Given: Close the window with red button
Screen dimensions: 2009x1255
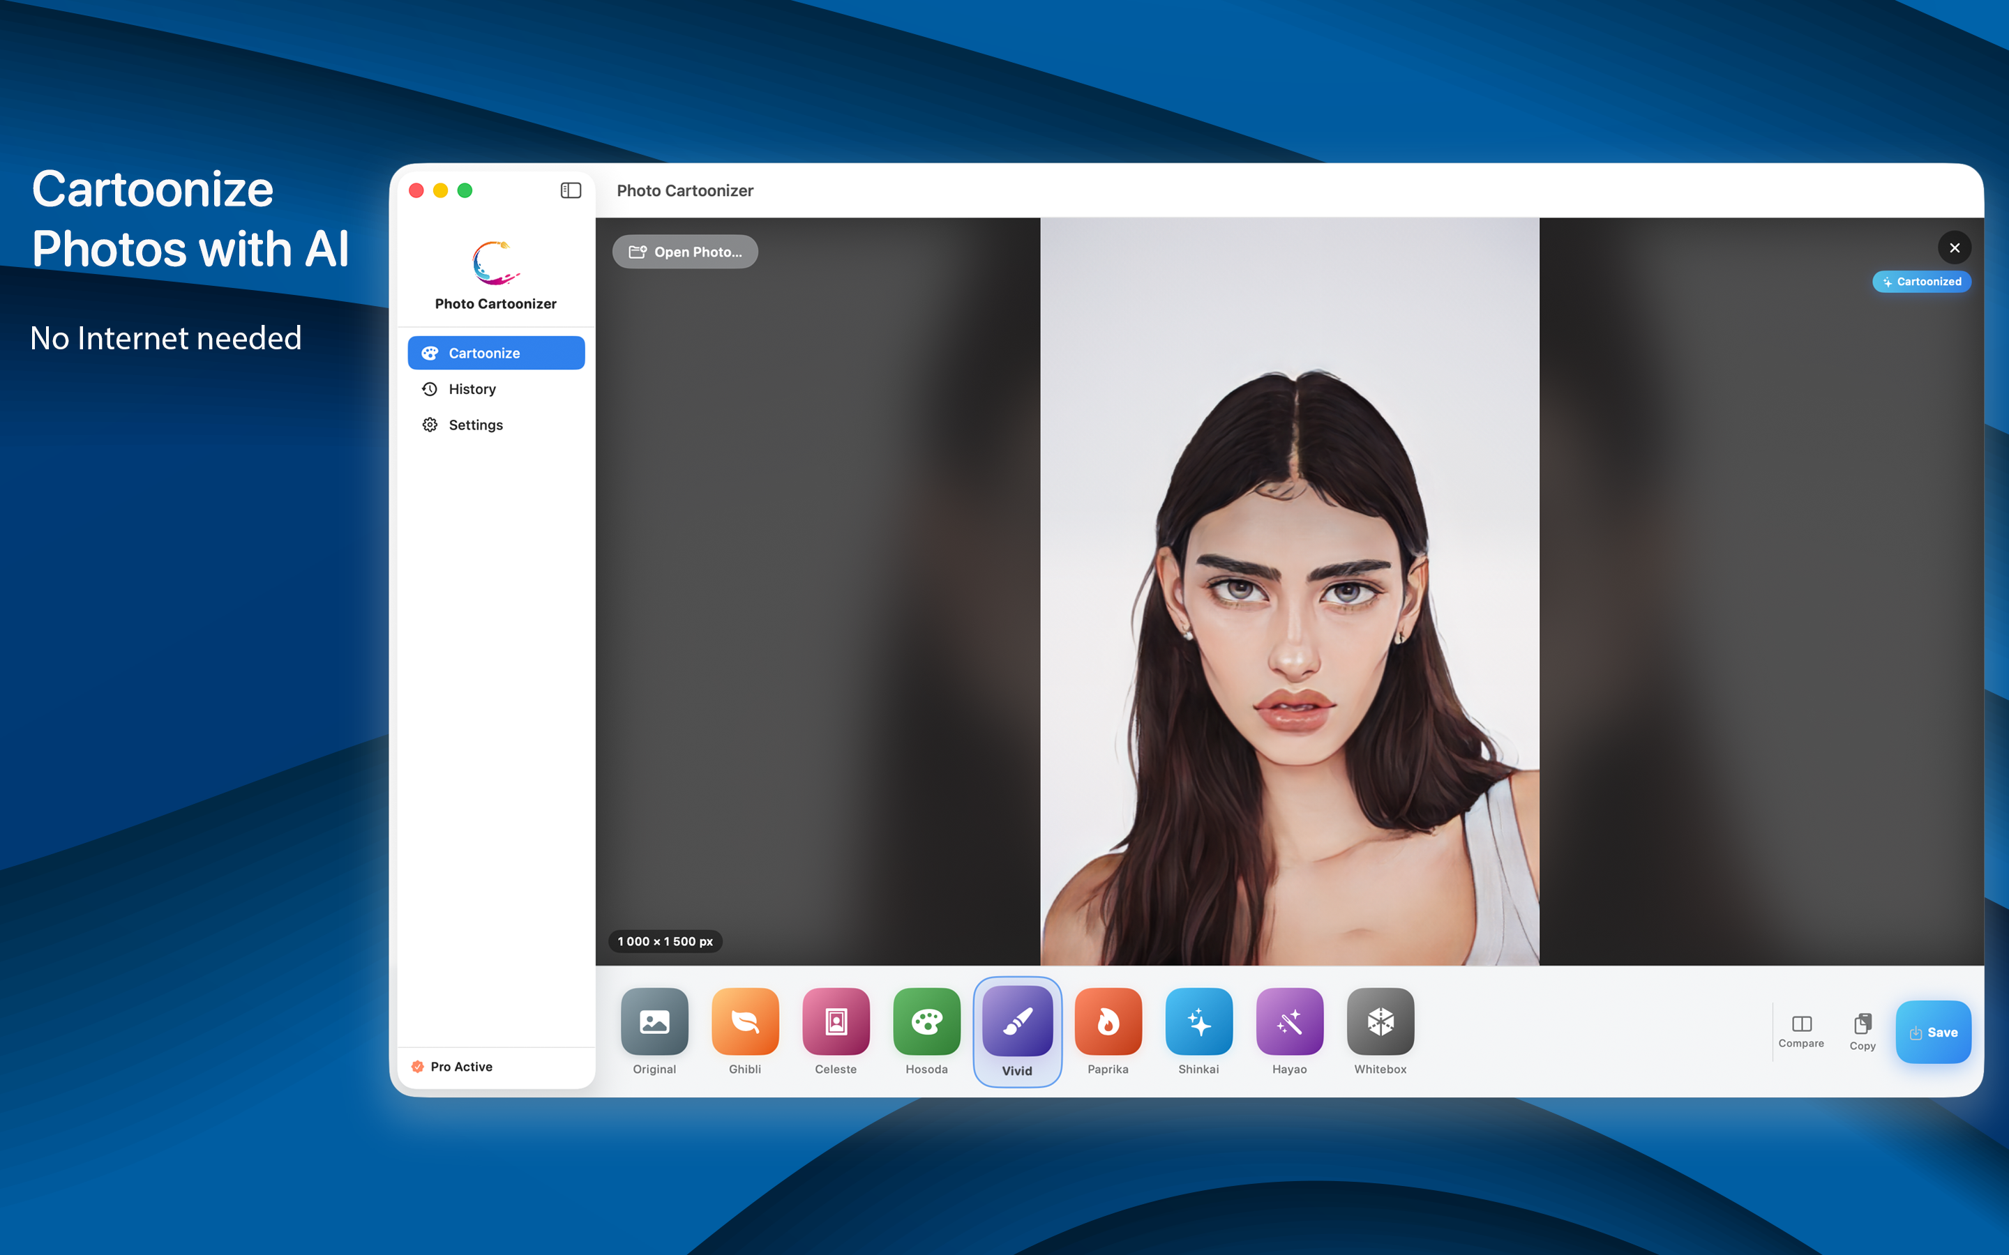Looking at the screenshot, I should [x=416, y=190].
